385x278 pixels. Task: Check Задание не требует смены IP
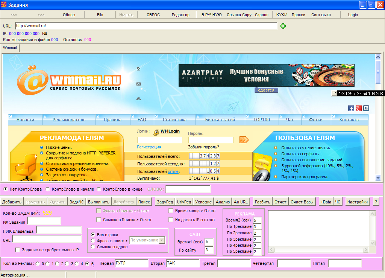(17, 250)
